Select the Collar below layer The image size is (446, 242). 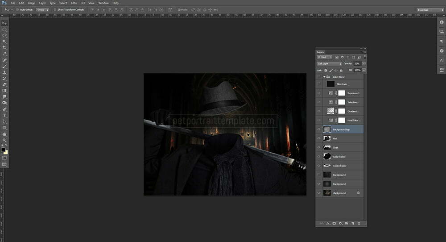tap(339, 157)
